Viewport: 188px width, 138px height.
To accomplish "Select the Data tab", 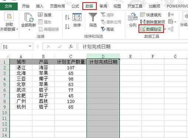I will pyautogui.click(x=89, y=6).
